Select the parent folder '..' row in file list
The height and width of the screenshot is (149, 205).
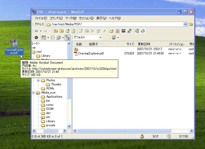click(x=77, y=49)
